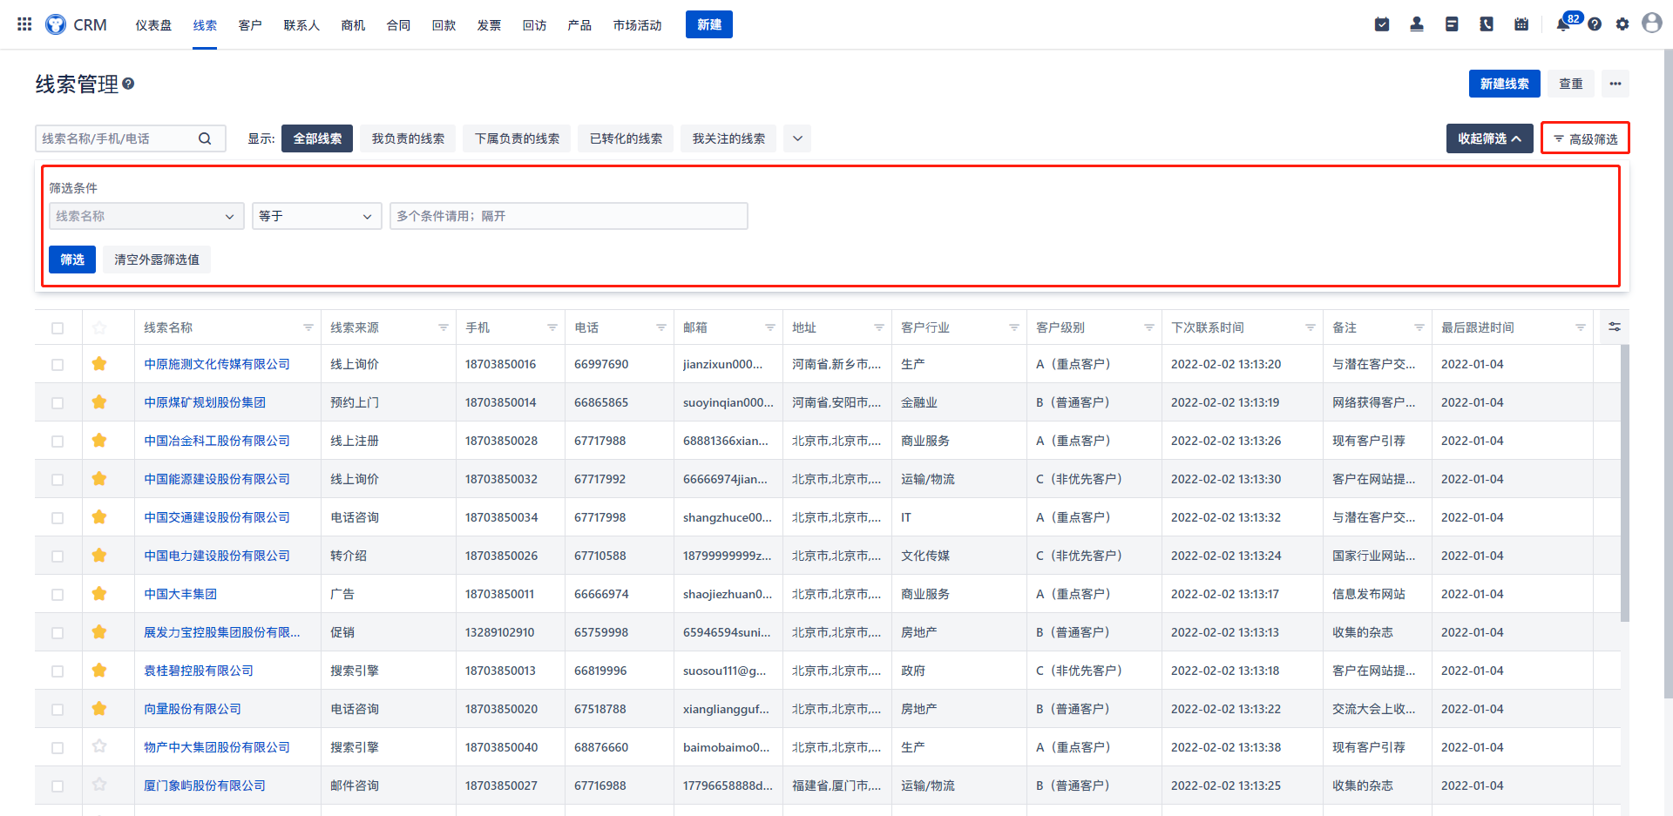Collapse filters with 收起筛选 button
The image size is (1673, 816).
coord(1490,138)
